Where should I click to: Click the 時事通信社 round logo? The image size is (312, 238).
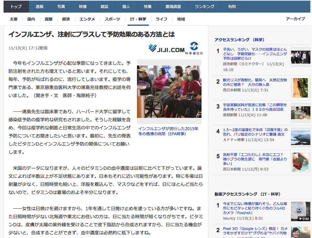194,48
